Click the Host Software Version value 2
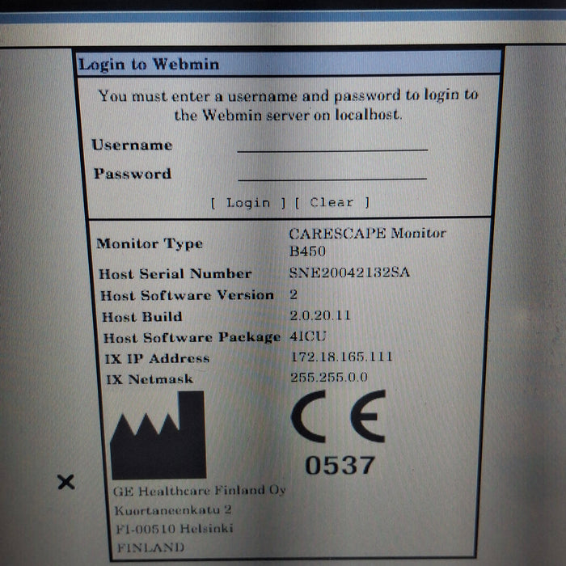The width and height of the screenshot is (566, 566). click(x=294, y=294)
